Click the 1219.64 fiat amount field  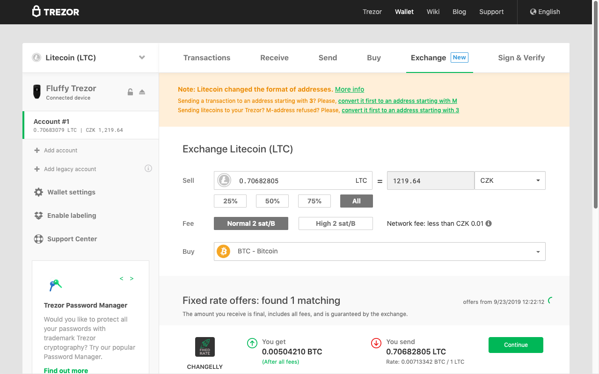coord(431,180)
